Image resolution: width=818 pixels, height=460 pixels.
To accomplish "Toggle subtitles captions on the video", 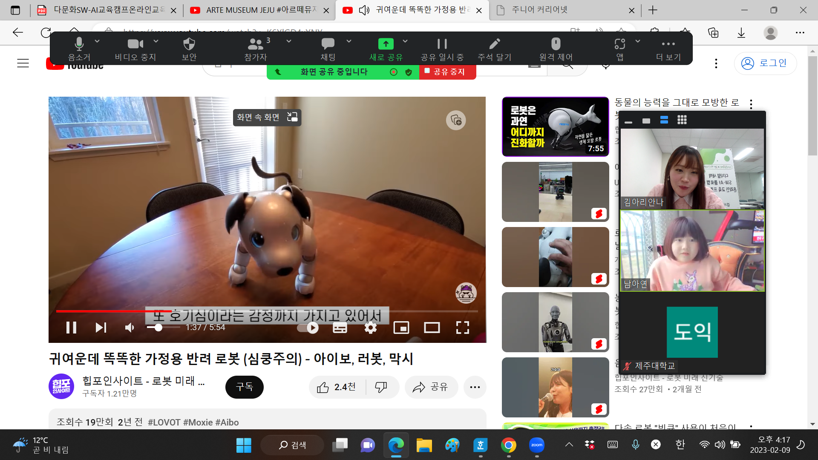I will click(340, 328).
